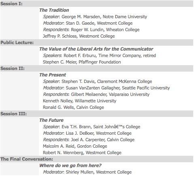Click speaker Stephen T. Davis line
194x176 pixels.
[x=98, y=81]
